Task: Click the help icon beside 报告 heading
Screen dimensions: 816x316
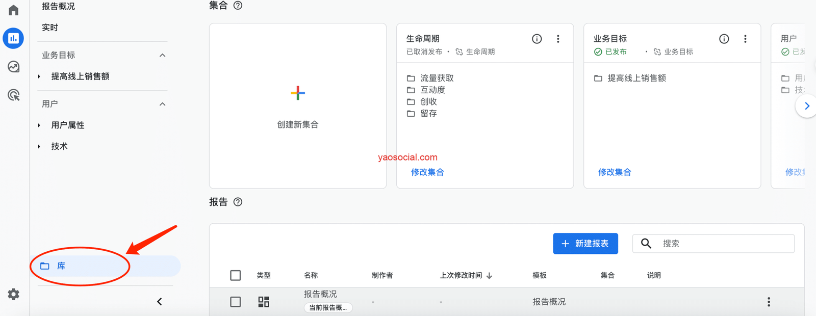Action: (x=238, y=202)
